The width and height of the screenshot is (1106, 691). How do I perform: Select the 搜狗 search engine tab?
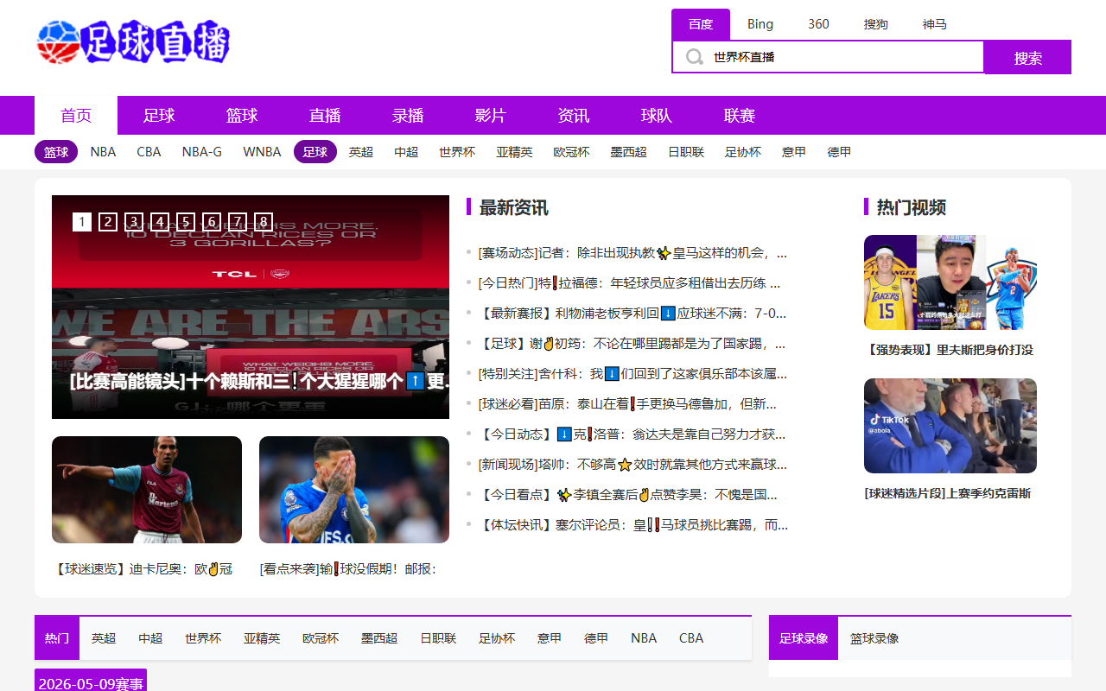pyautogui.click(x=876, y=24)
